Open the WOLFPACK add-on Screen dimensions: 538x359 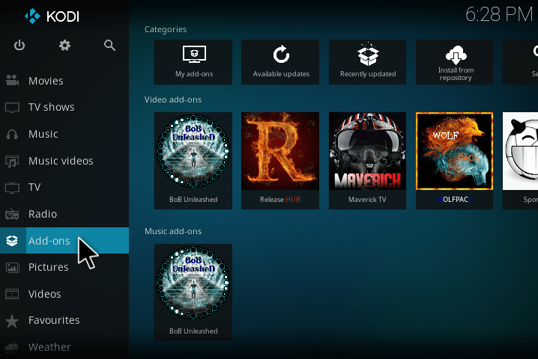pyautogui.click(x=455, y=161)
